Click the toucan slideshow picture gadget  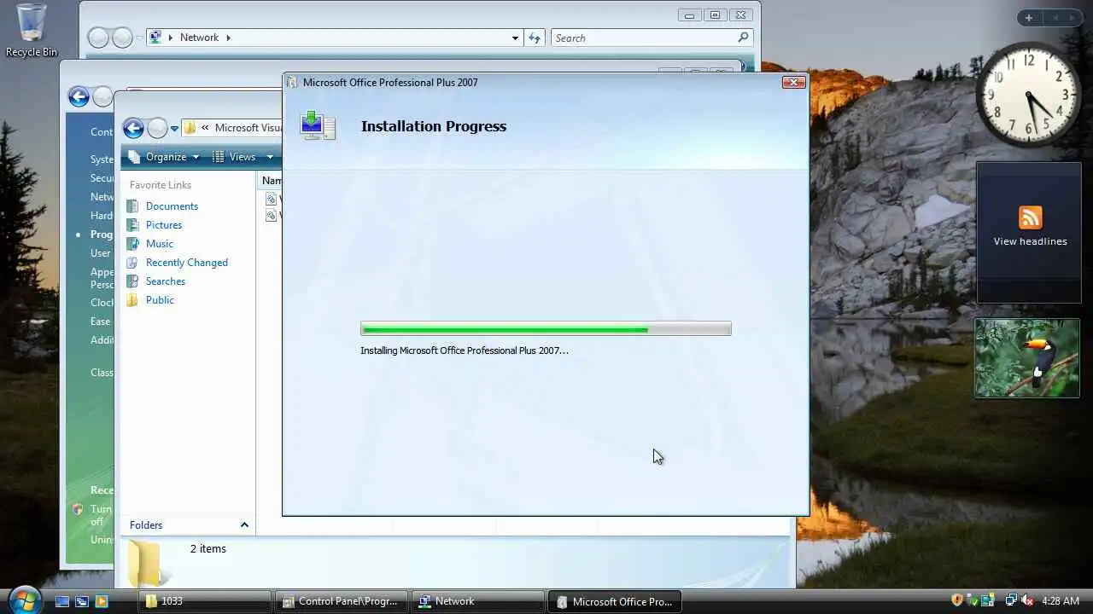click(1027, 358)
